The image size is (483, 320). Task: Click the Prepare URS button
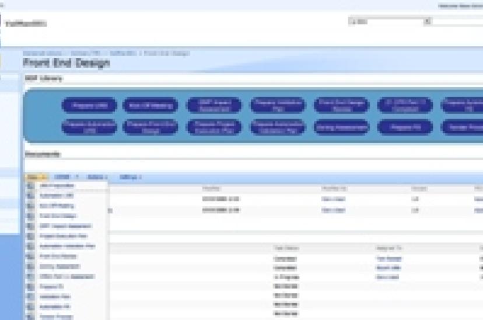pos(89,105)
